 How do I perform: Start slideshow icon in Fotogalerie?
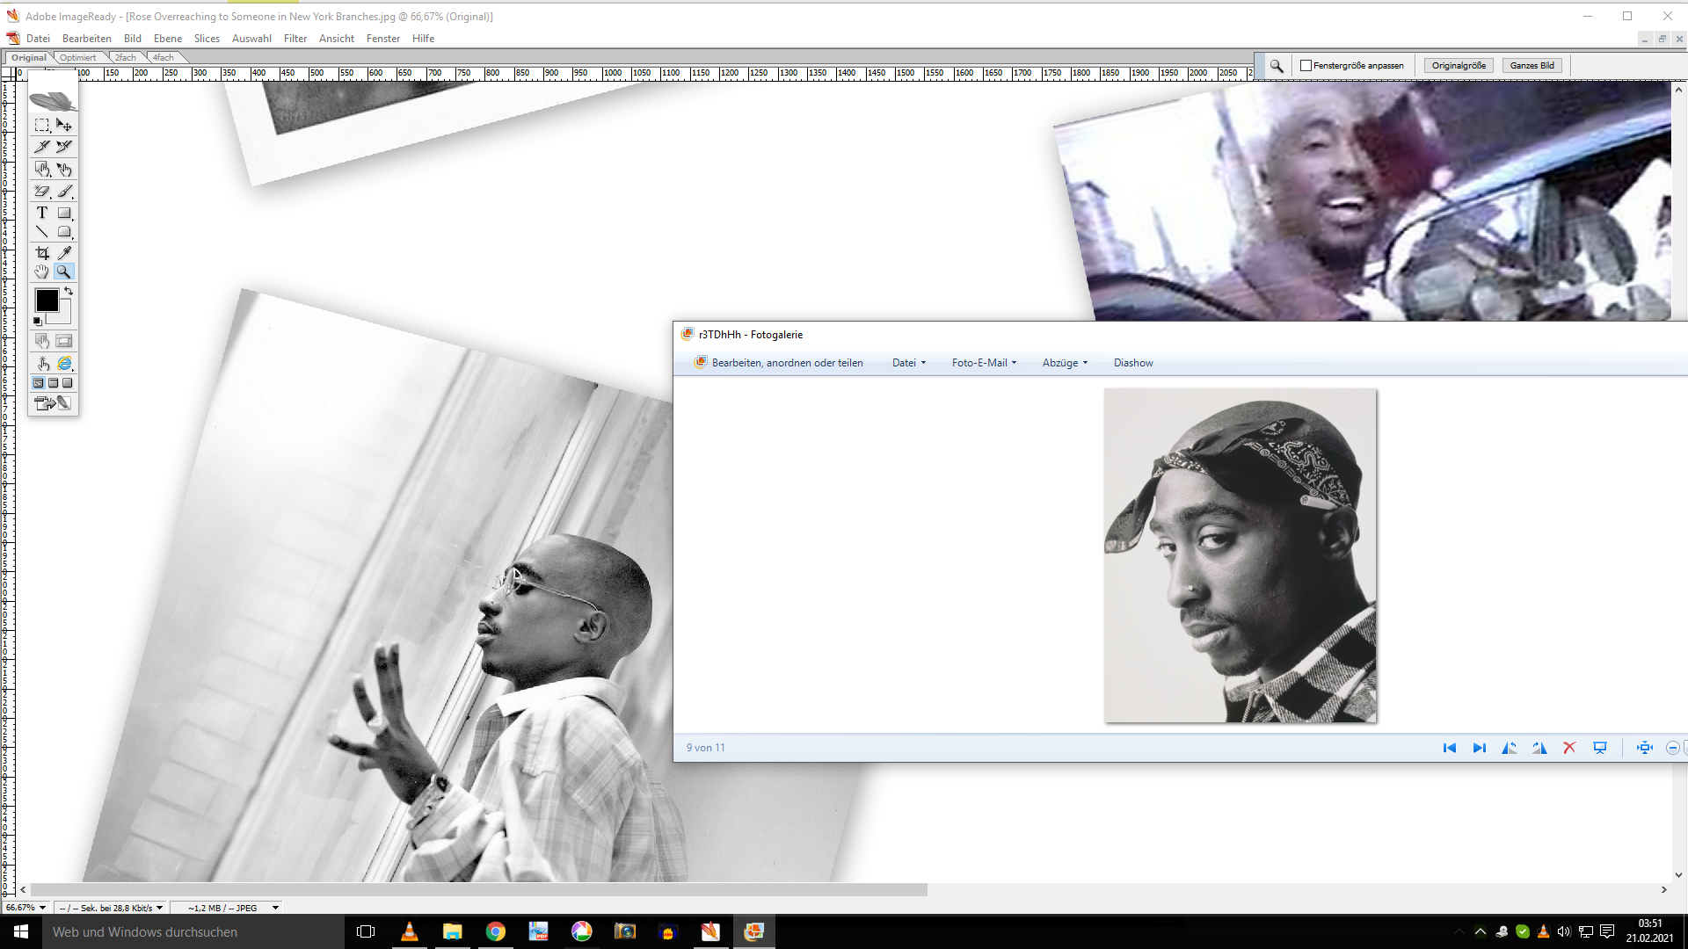[1600, 748]
